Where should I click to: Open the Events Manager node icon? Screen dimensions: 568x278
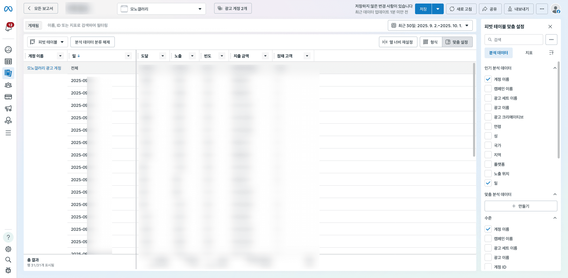pos(8,120)
